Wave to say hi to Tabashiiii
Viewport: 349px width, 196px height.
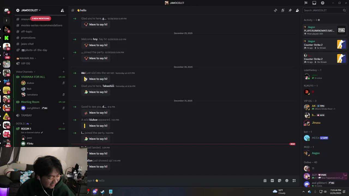coord(96,92)
